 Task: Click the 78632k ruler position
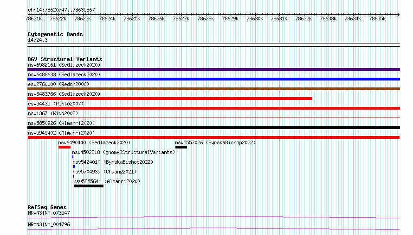[303, 19]
